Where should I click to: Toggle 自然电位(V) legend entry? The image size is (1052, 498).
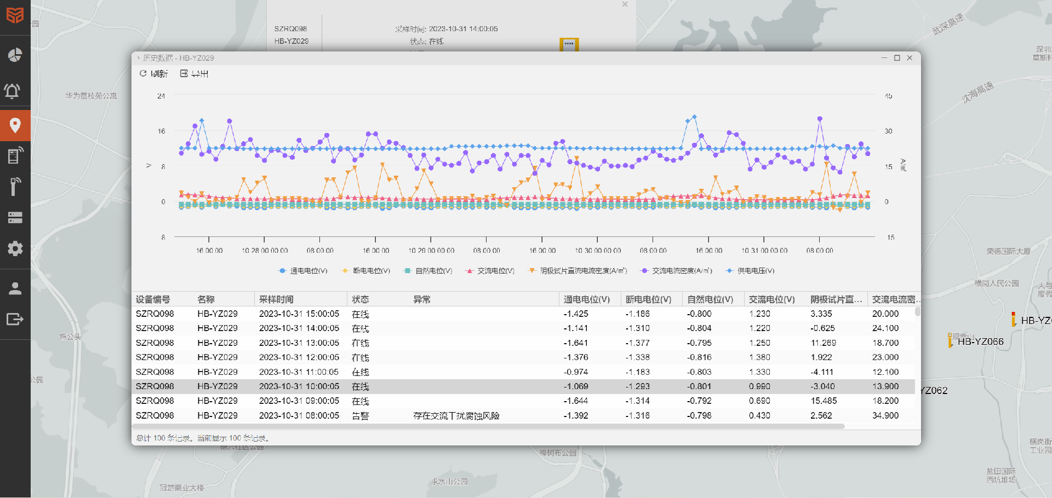click(428, 271)
